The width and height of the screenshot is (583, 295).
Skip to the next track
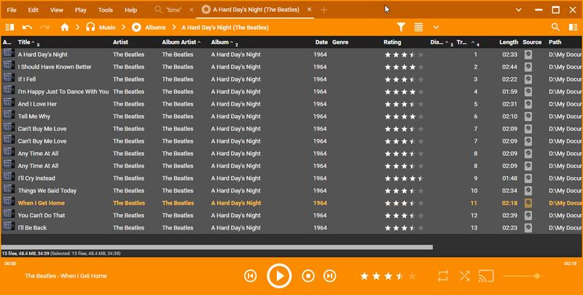(329, 276)
